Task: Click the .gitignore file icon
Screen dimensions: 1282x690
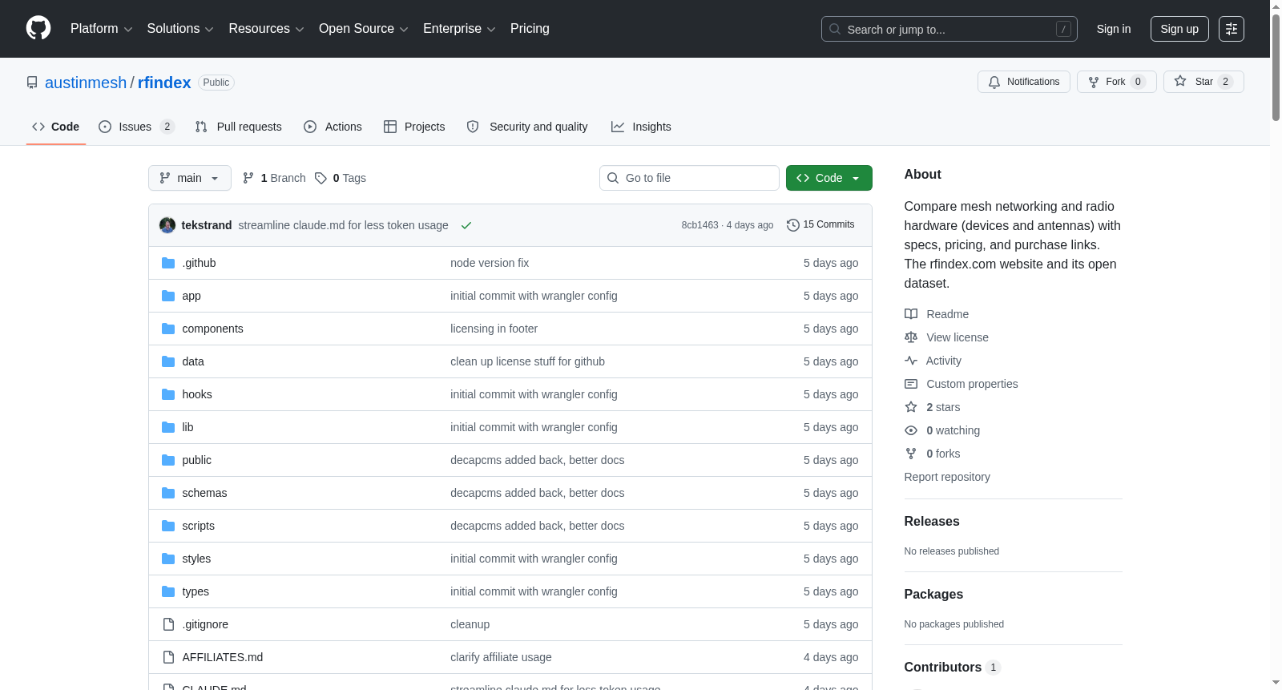Action: click(168, 624)
